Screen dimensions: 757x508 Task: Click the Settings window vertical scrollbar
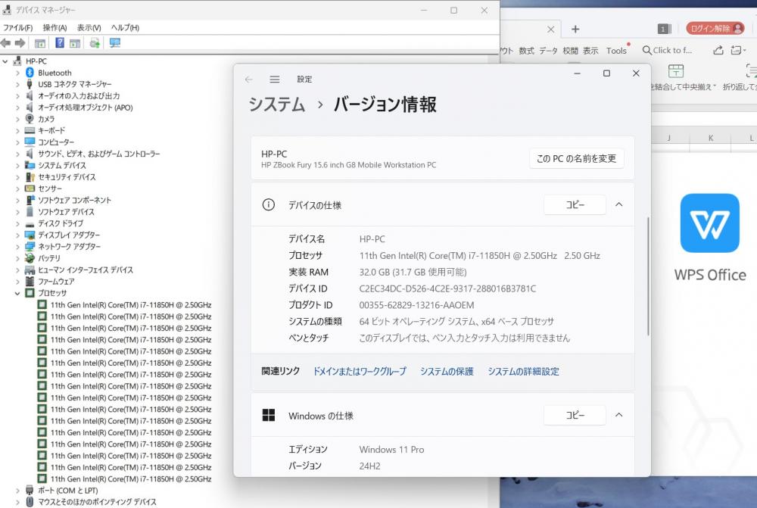(647, 276)
